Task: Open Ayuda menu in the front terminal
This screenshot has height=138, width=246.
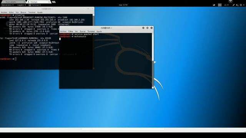Action: (99, 31)
